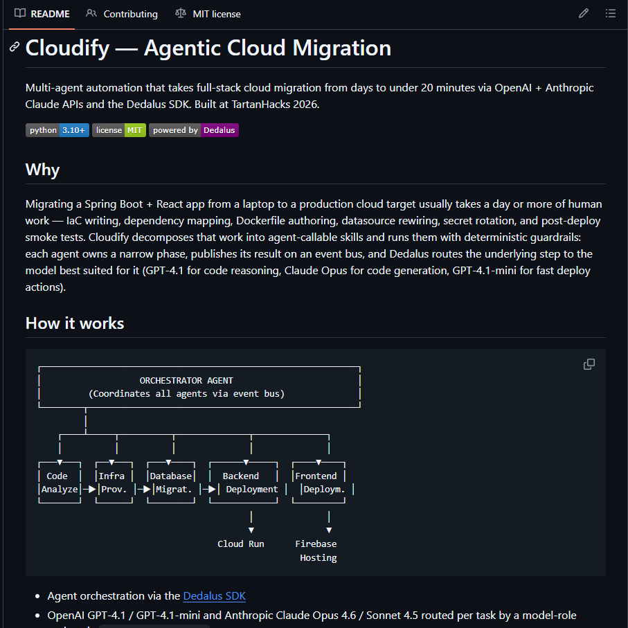Viewport: 628px width, 628px height.
Task: Open the outline list icon
Action: [611, 14]
